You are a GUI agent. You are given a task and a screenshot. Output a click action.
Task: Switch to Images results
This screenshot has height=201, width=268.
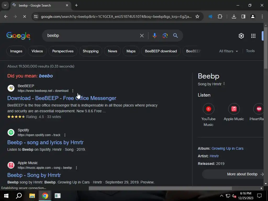[x=16, y=51]
